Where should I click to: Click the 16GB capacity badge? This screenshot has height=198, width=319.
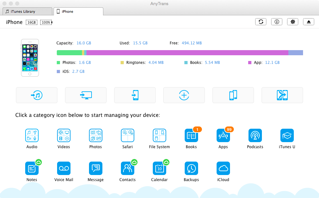(32, 22)
